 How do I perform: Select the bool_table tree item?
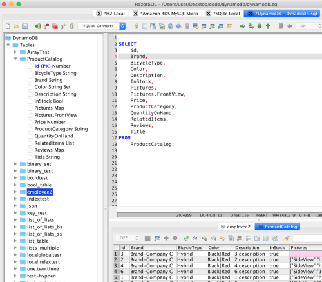pyautogui.click(x=39, y=185)
